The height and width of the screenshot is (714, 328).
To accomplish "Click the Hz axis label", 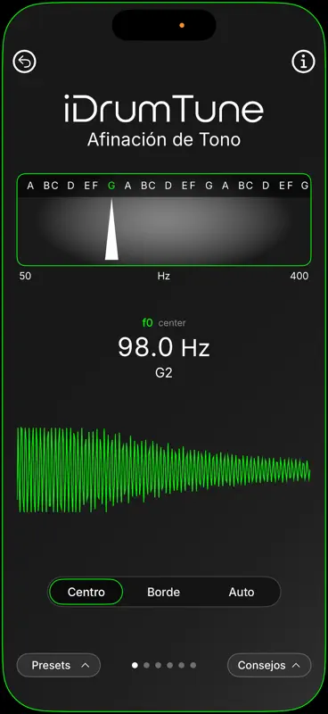I will click(164, 276).
